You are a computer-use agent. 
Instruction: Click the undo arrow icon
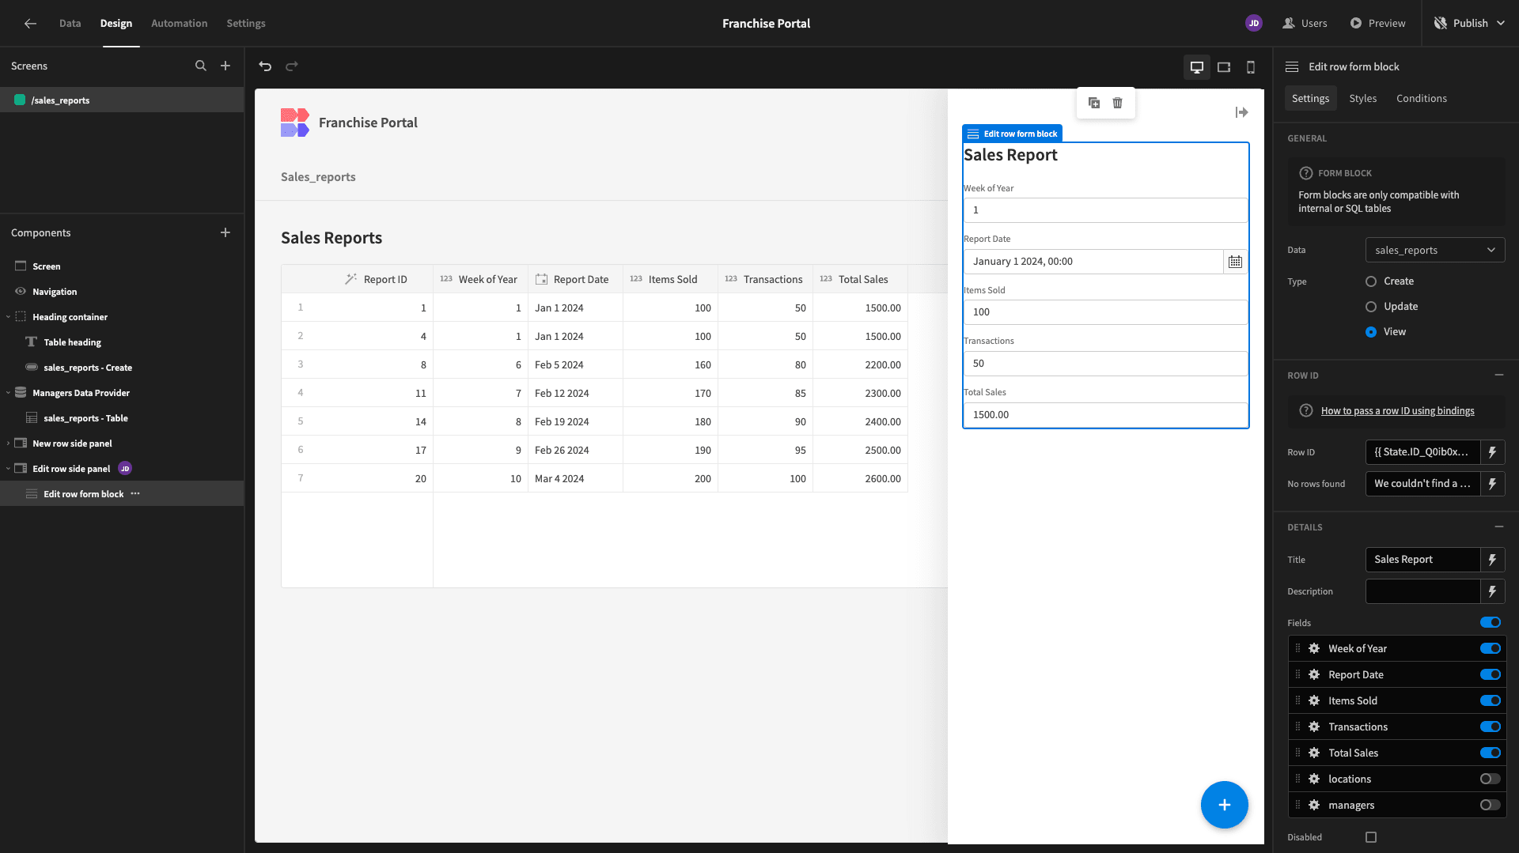tap(265, 66)
